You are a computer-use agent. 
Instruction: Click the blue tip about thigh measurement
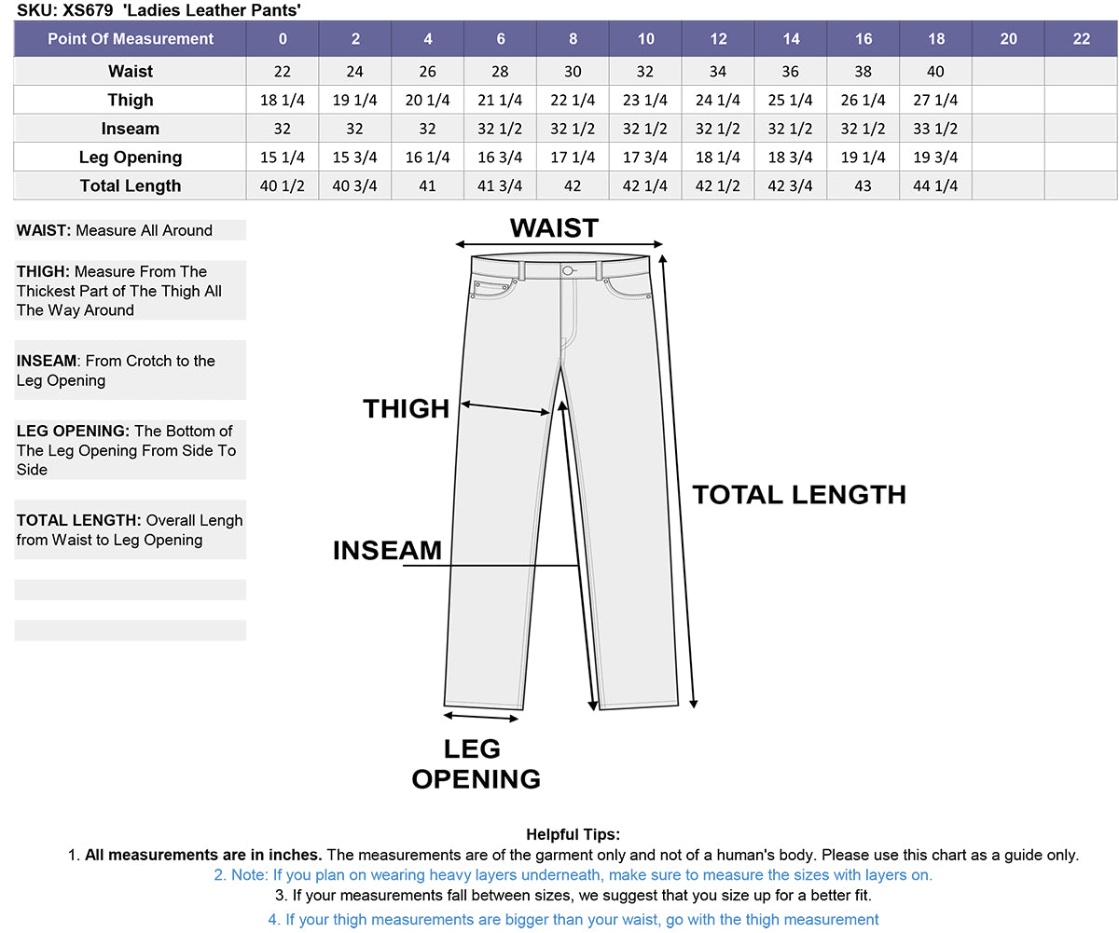[573, 919]
